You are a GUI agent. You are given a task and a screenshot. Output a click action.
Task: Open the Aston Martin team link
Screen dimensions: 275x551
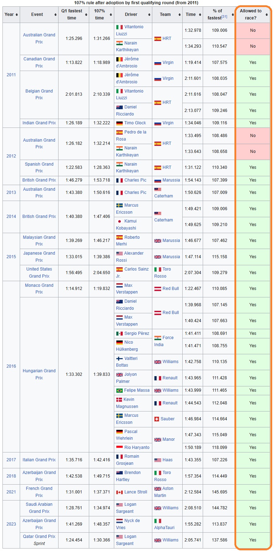click(x=164, y=492)
